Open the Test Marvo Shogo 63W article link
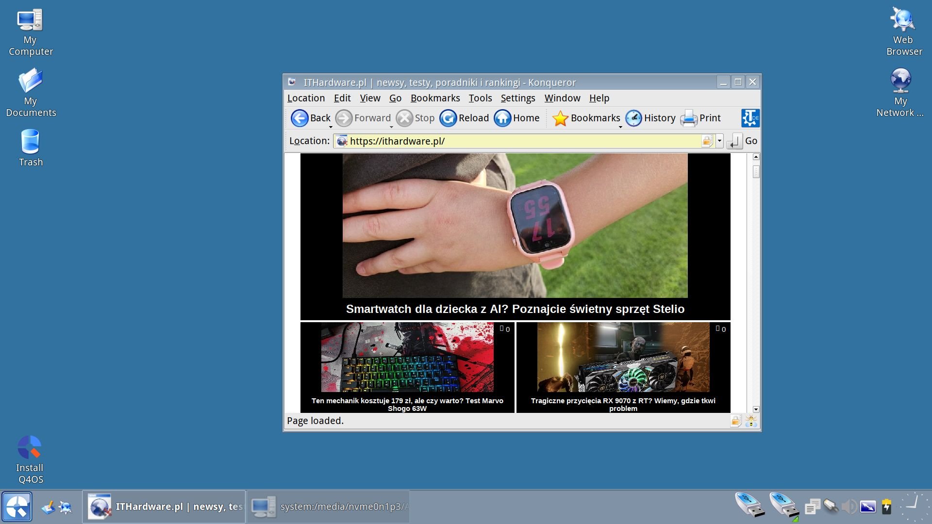Screen dimensions: 932x524 pyautogui.click(x=407, y=405)
